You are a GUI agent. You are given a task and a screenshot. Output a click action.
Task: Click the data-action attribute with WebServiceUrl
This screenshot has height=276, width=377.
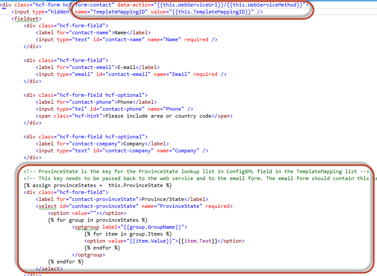pyautogui.click(x=211, y=5)
